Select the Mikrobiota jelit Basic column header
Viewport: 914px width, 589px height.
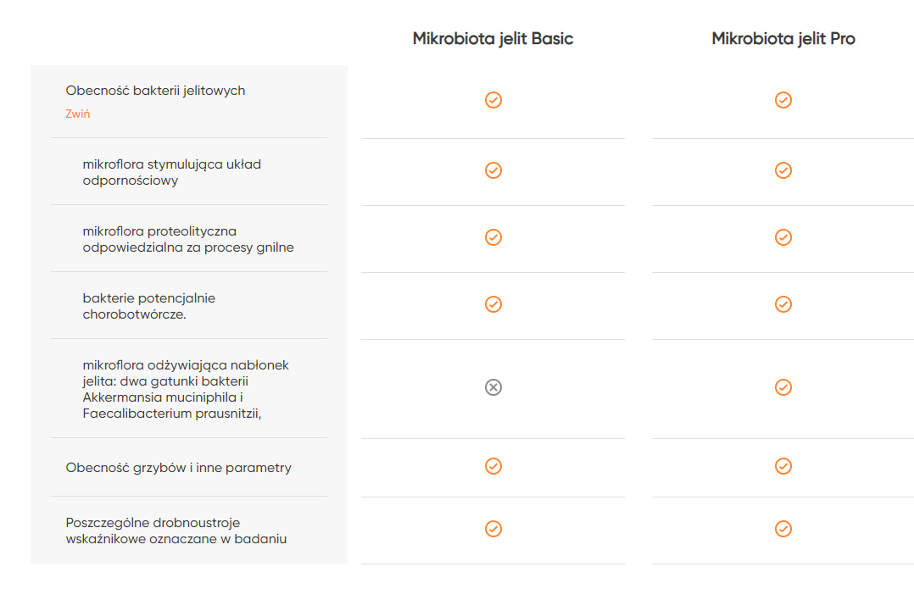[x=493, y=38]
